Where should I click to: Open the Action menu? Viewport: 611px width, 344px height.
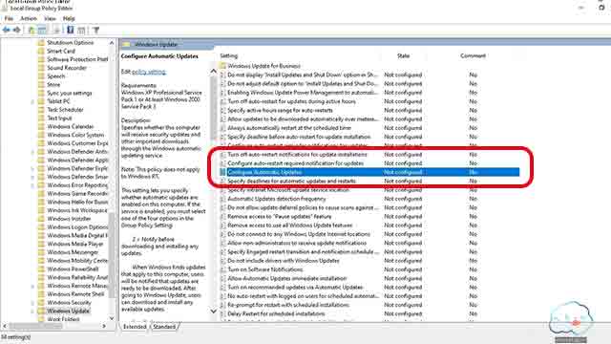tap(29, 18)
